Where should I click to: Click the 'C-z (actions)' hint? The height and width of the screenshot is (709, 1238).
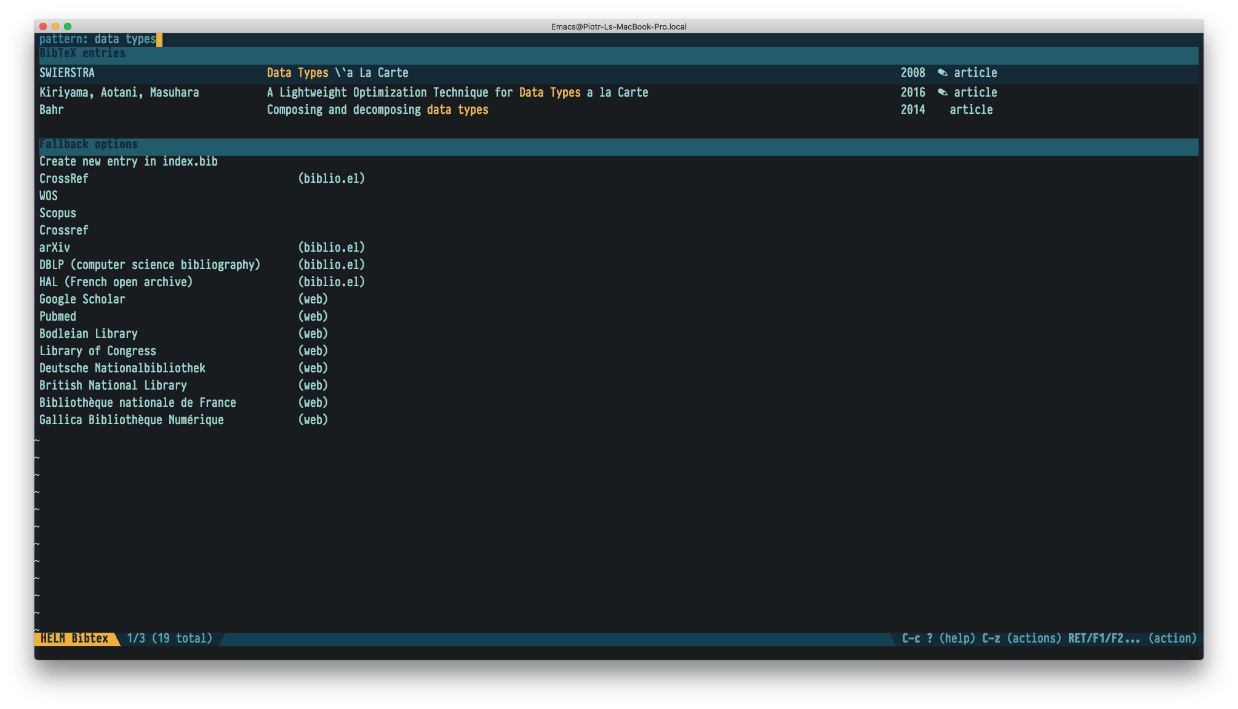tap(1021, 639)
